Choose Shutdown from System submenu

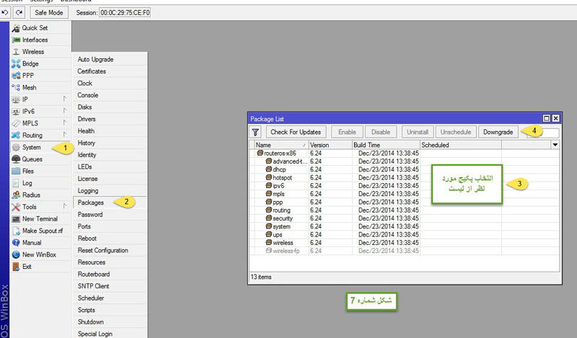click(110, 322)
